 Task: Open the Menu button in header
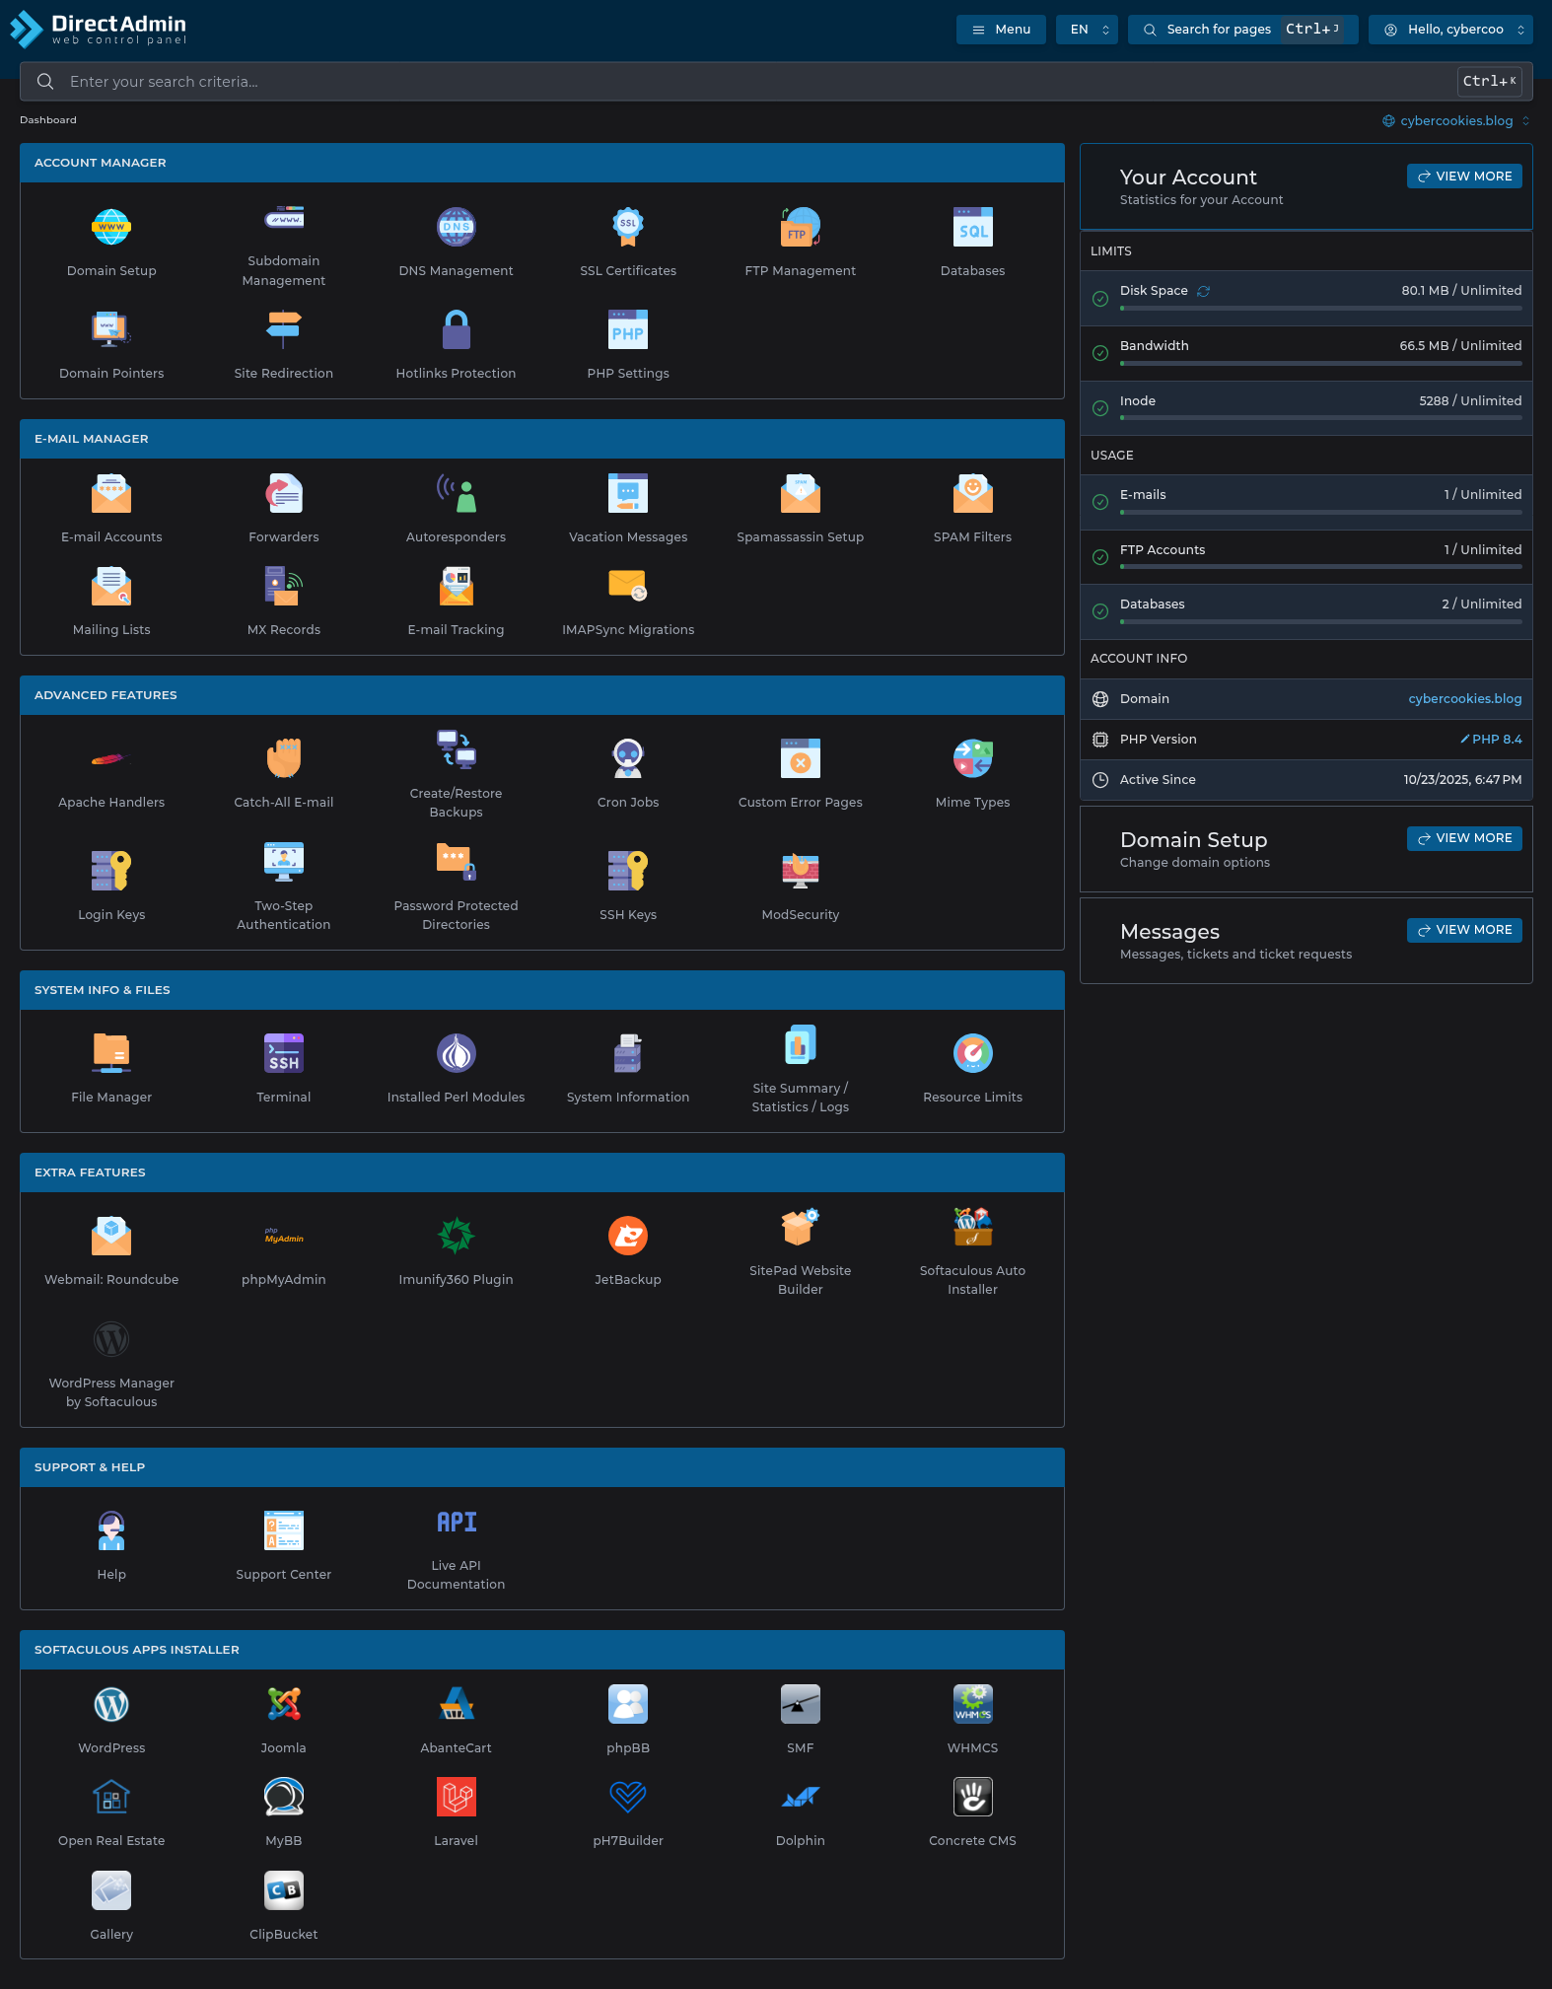[x=1001, y=30]
